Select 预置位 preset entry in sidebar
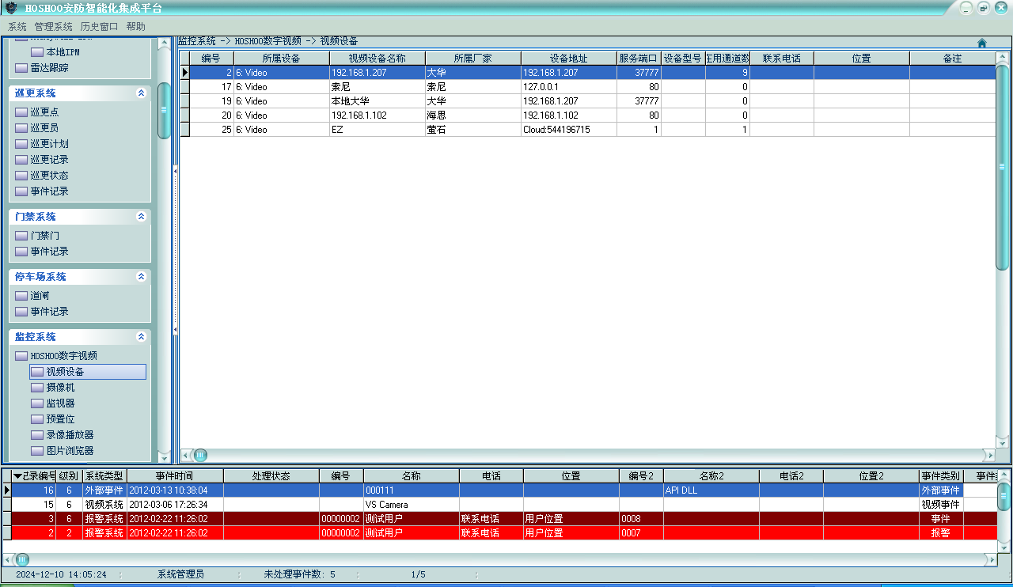 pos(60,419)
